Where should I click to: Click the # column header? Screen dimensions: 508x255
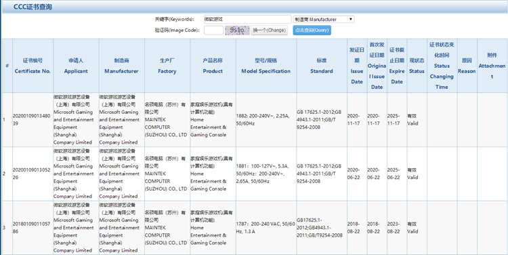[x=7, y=66]
